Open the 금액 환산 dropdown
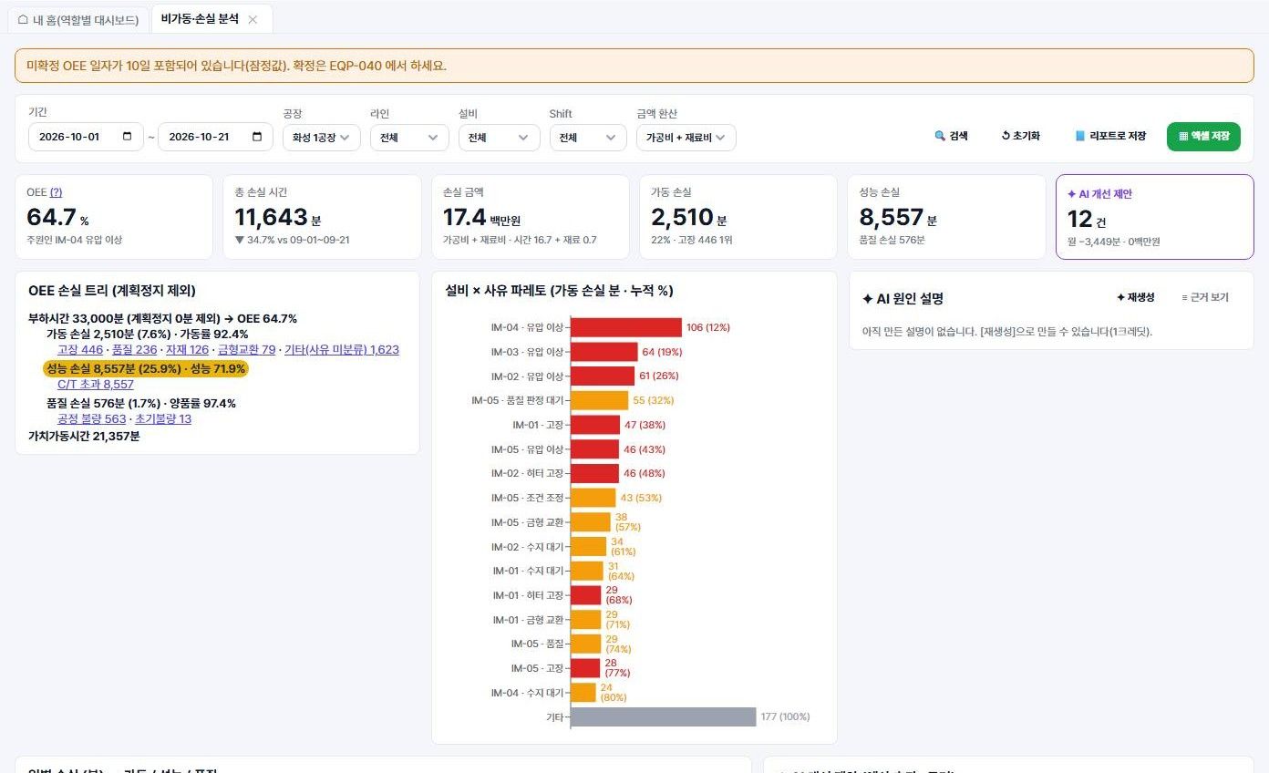This screenshot has width=1269, height=773. click(686, 137)
